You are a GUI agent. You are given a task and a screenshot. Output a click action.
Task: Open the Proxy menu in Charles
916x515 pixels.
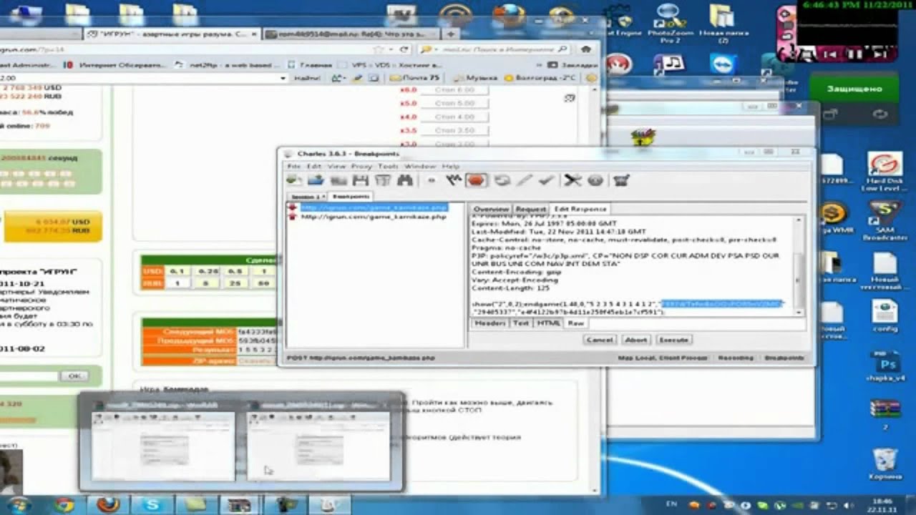tap(361, 166)
